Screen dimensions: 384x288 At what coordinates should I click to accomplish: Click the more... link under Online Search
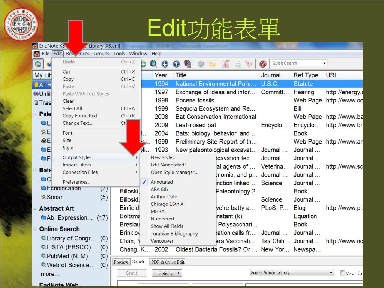50,274
